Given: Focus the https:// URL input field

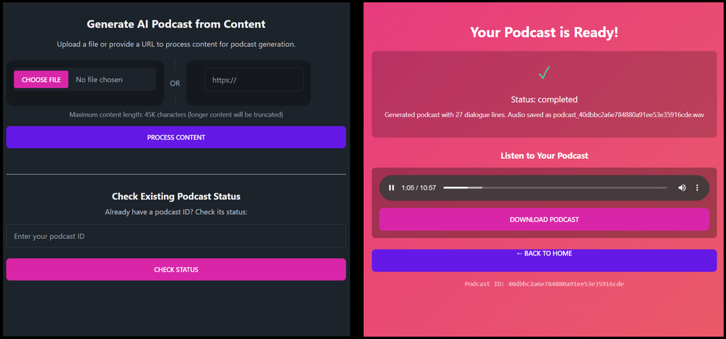Looking at the screenshot, I should (254, 80).
